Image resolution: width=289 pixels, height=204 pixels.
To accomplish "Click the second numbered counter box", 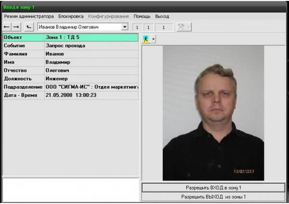I will click(148, 27).
